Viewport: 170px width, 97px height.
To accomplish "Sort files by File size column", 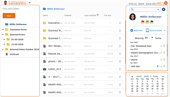I will click(x=108, y=15).
